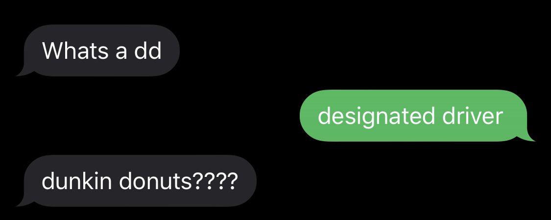Click the left rounded edge of green bubble

click(x=307, y=116)
